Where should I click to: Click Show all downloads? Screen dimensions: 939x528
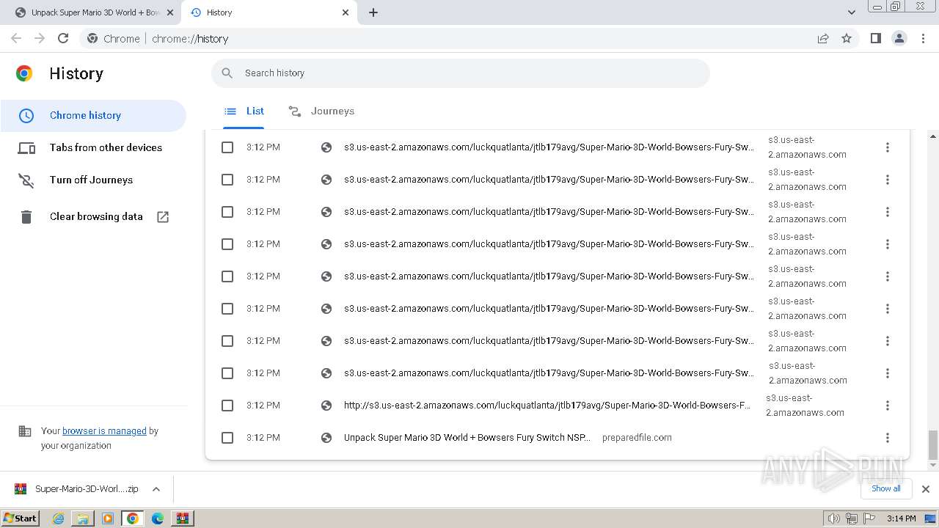click(x=886, y=488)
